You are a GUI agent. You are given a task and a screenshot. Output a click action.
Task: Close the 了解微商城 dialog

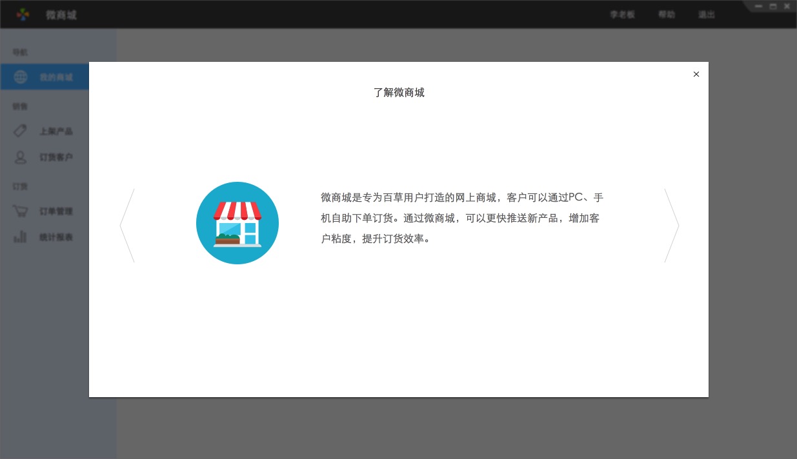696,74
